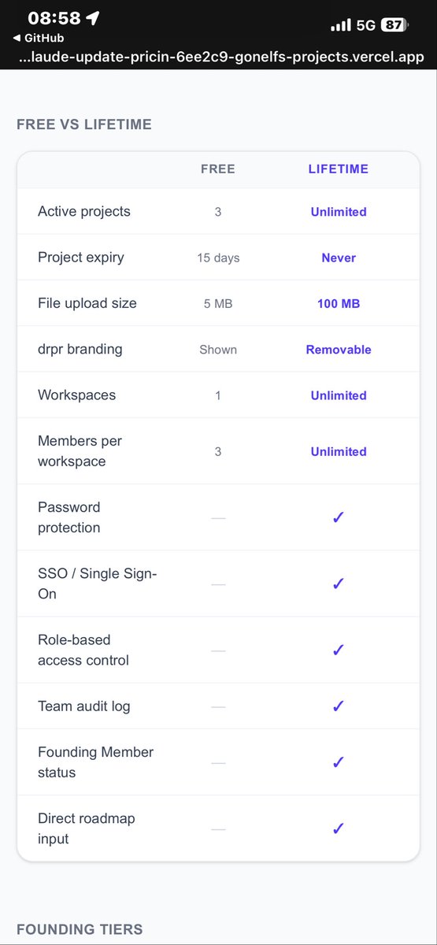Tap the location arrow icon in status bar
This screenshot has width=437, height=945.
93,19
